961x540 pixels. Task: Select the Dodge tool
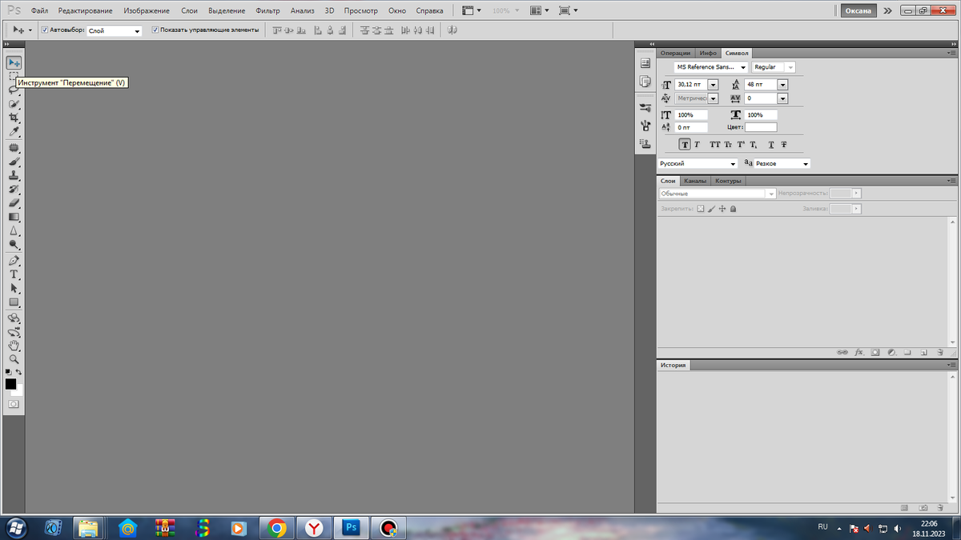point(14,245)
